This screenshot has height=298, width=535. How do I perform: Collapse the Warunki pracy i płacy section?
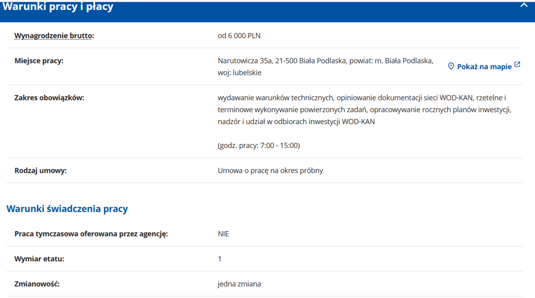tap(524, 6)
